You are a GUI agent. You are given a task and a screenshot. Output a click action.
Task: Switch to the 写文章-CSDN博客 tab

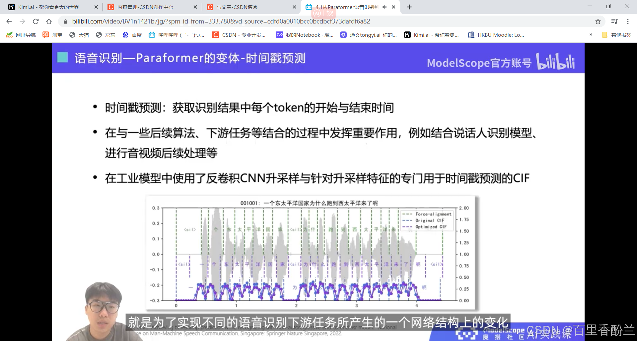pos(251,7)
